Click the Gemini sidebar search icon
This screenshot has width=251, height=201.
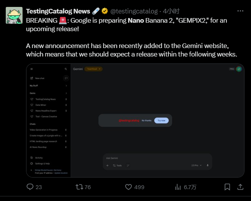coord(66,69)
